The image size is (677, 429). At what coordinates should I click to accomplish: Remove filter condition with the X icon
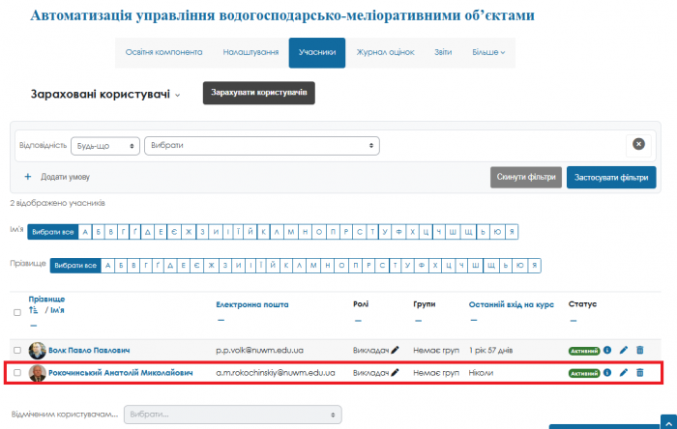pos(638,144)
